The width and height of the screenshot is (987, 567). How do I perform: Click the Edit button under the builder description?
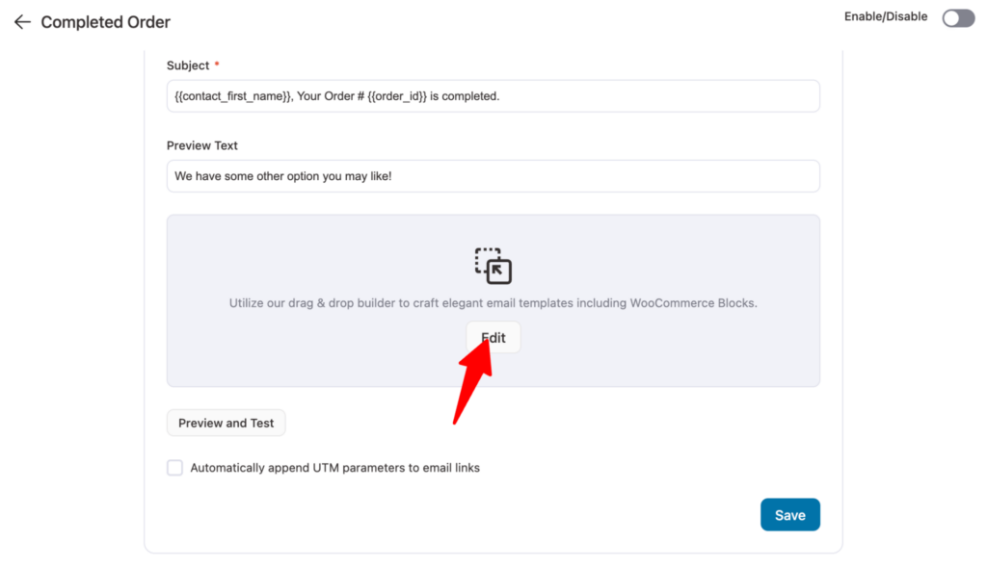[x=493, y=337]
